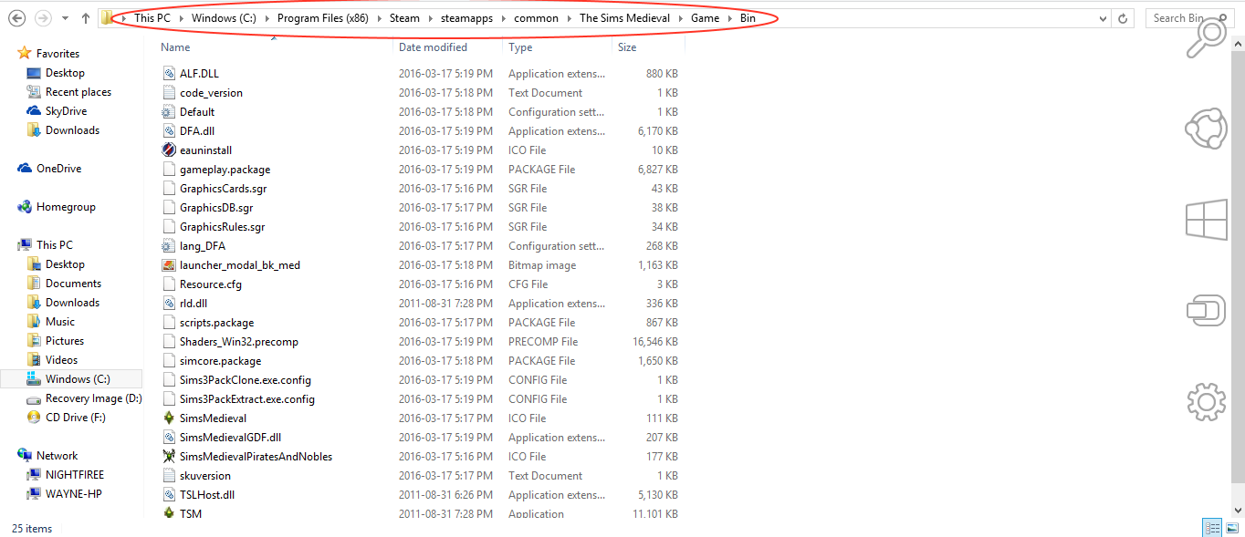
Task: Open the Settings gear charm
Action: 1206,401
